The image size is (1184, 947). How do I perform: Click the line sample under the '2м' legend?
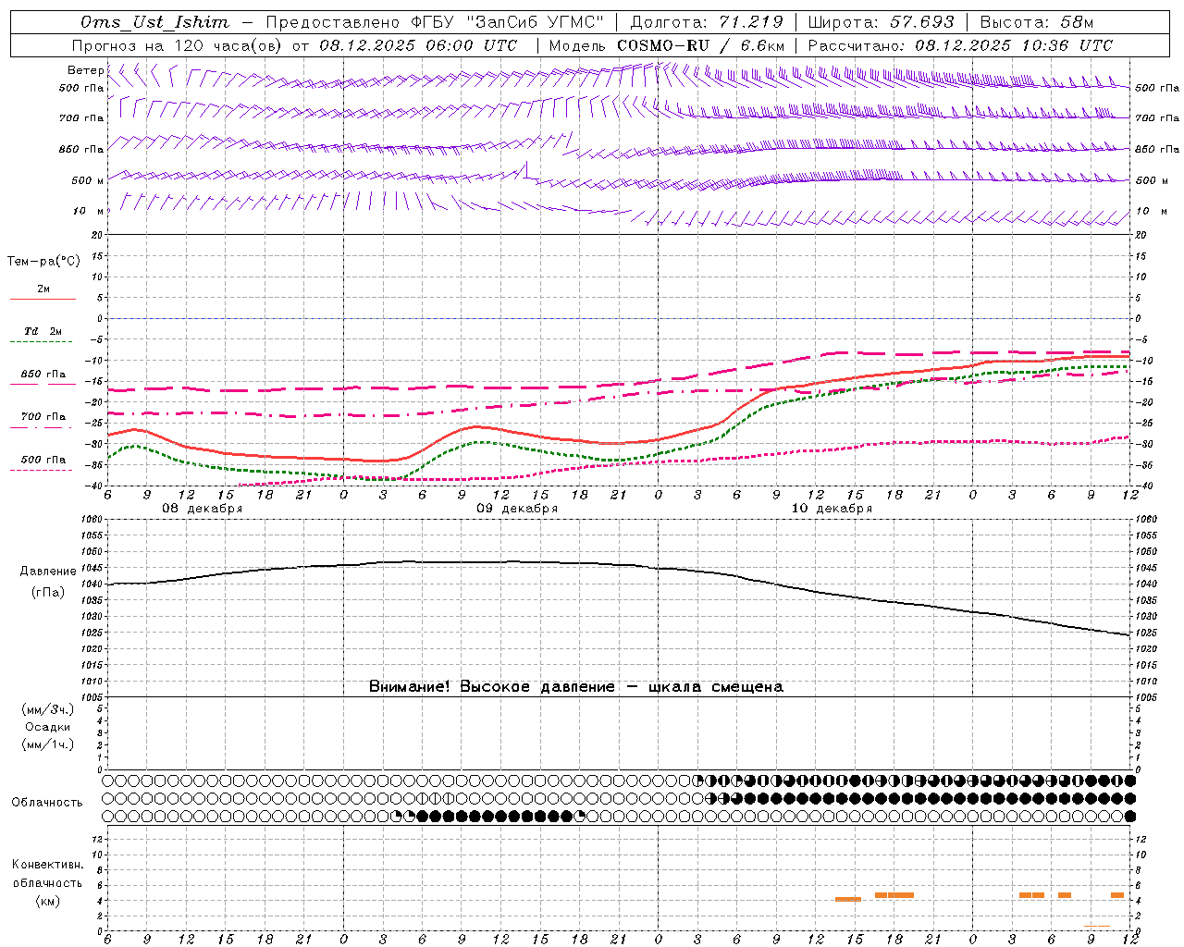click(x=43, y=300)
